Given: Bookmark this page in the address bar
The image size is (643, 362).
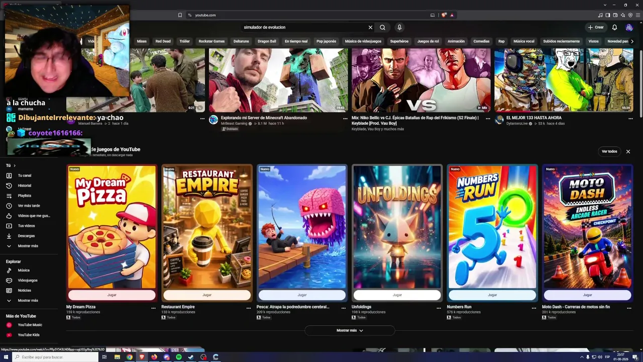Looking at the screenshot, I should [180, 15].
